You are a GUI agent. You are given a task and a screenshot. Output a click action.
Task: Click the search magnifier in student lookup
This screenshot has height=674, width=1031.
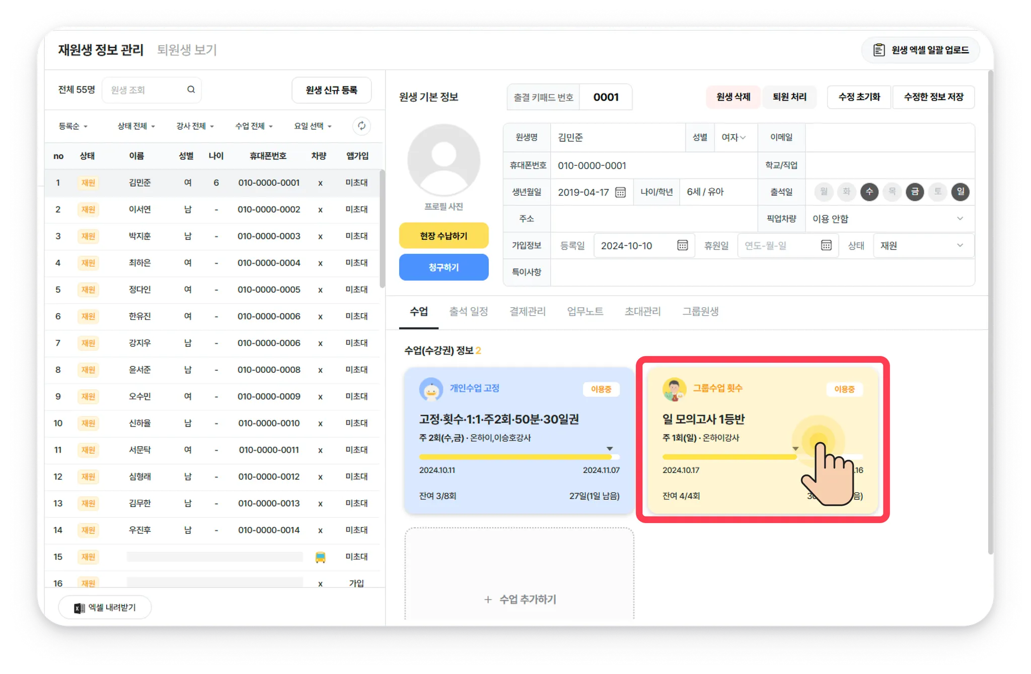click(x=191, y=90)
